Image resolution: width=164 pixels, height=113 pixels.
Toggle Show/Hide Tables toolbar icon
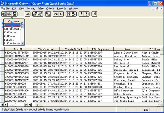tap(35, 14)
